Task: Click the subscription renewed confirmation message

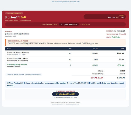Action: pos(65,84)
